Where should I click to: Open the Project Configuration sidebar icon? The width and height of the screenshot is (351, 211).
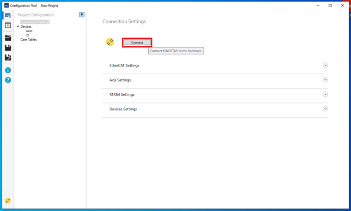8,15
